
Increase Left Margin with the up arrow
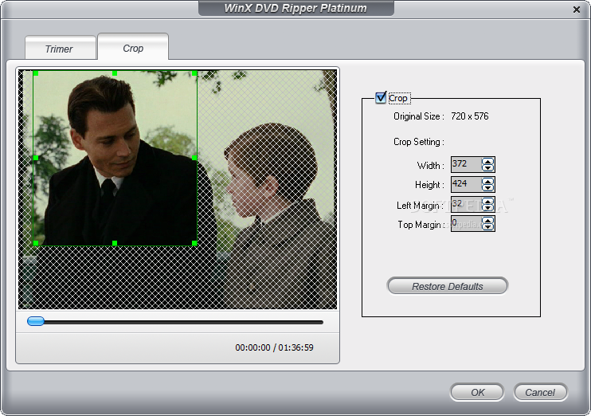tap(487, 202)
